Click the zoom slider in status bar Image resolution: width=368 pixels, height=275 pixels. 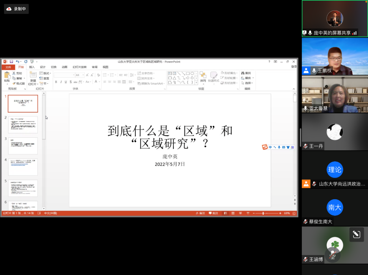[263, 213]
